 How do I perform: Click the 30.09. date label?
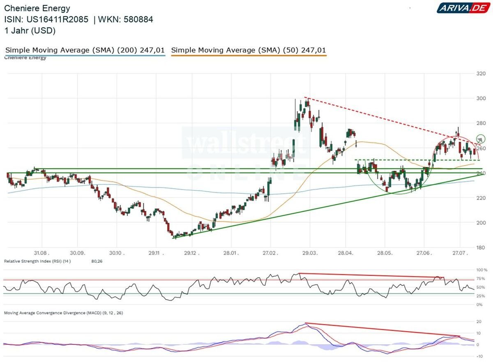click(77, 253)
